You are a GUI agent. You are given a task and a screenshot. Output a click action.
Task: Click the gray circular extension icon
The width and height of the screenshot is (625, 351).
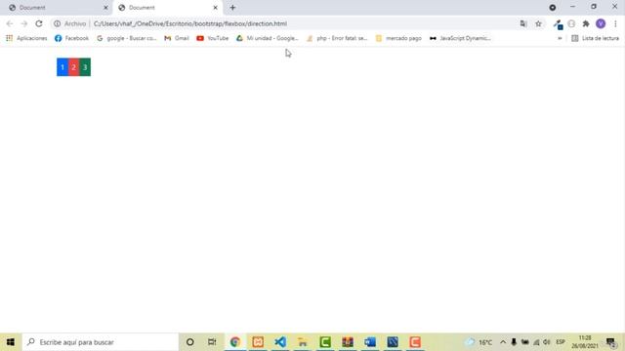pos(571,23)
